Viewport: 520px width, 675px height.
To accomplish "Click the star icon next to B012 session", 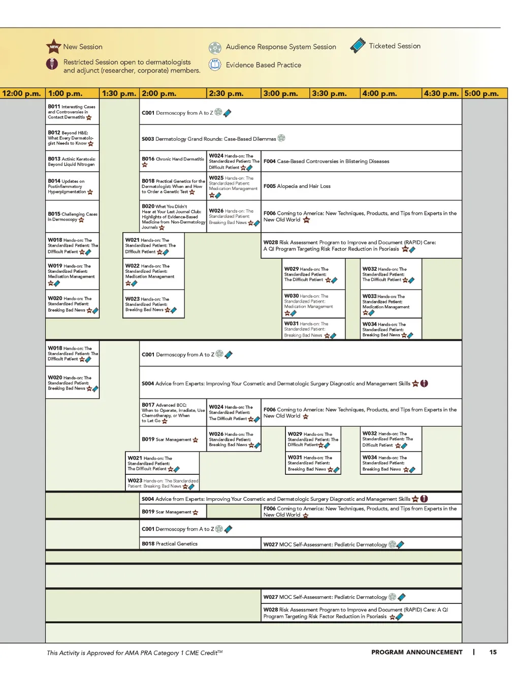I will pyautogui.click(x=91, y=144).
